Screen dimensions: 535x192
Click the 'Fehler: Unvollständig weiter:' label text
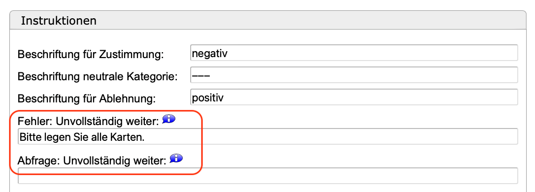click(x=88, y=121)
